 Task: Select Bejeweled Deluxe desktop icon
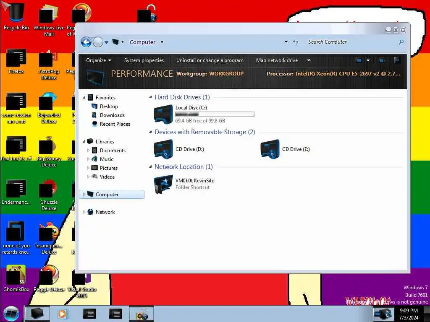click(49, 108)
